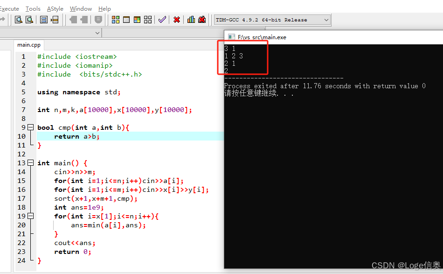Collapse the cmp function fold at line 9
This screenshot has height=274, width=443.
coord(30,127)
